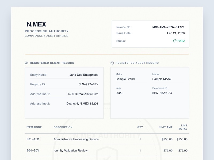This screenshot has width=214, height=160.
Task: Click the 'Reference ID' field label
Action: (x=160, y=88)
